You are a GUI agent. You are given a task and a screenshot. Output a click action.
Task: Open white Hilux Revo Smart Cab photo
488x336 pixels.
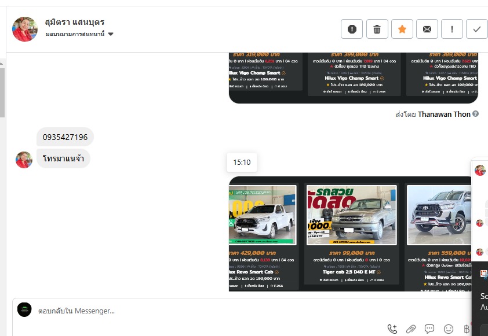pyautogui.click(x=263, y=215)
